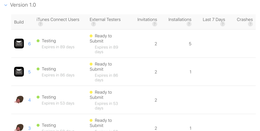260x131 pixels.
Task: Click Testing status for build 4
Action: 49,97
